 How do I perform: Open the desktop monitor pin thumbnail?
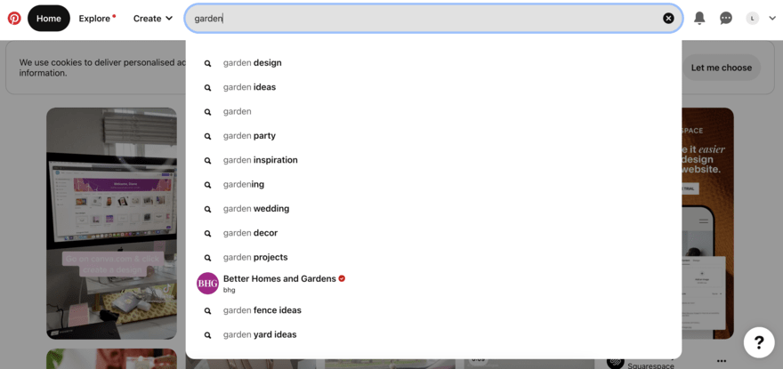111,222
